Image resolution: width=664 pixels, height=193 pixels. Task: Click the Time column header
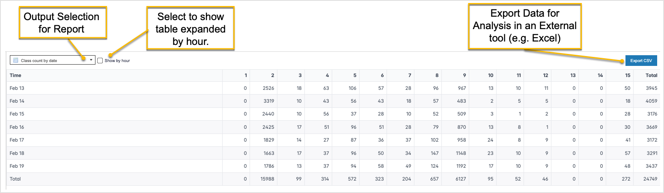coord(15,75)
